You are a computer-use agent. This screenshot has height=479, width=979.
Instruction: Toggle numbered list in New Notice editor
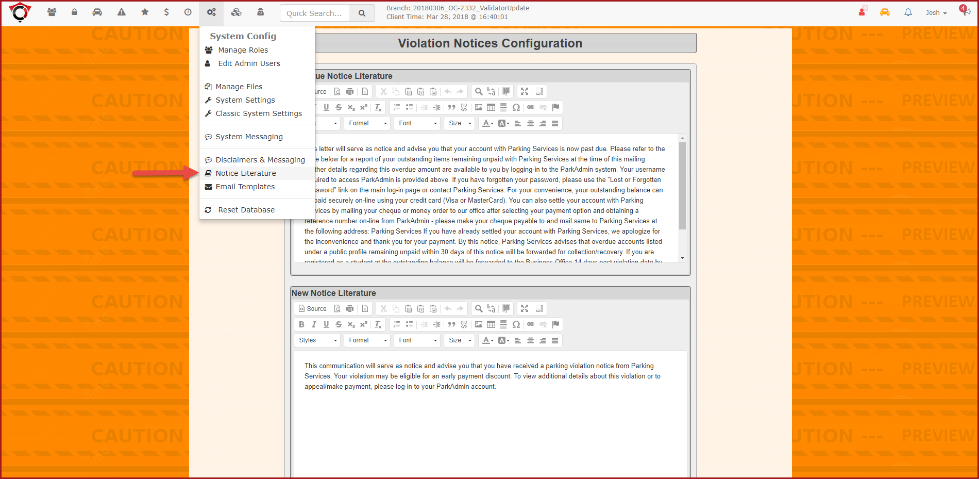coord(397,325)
